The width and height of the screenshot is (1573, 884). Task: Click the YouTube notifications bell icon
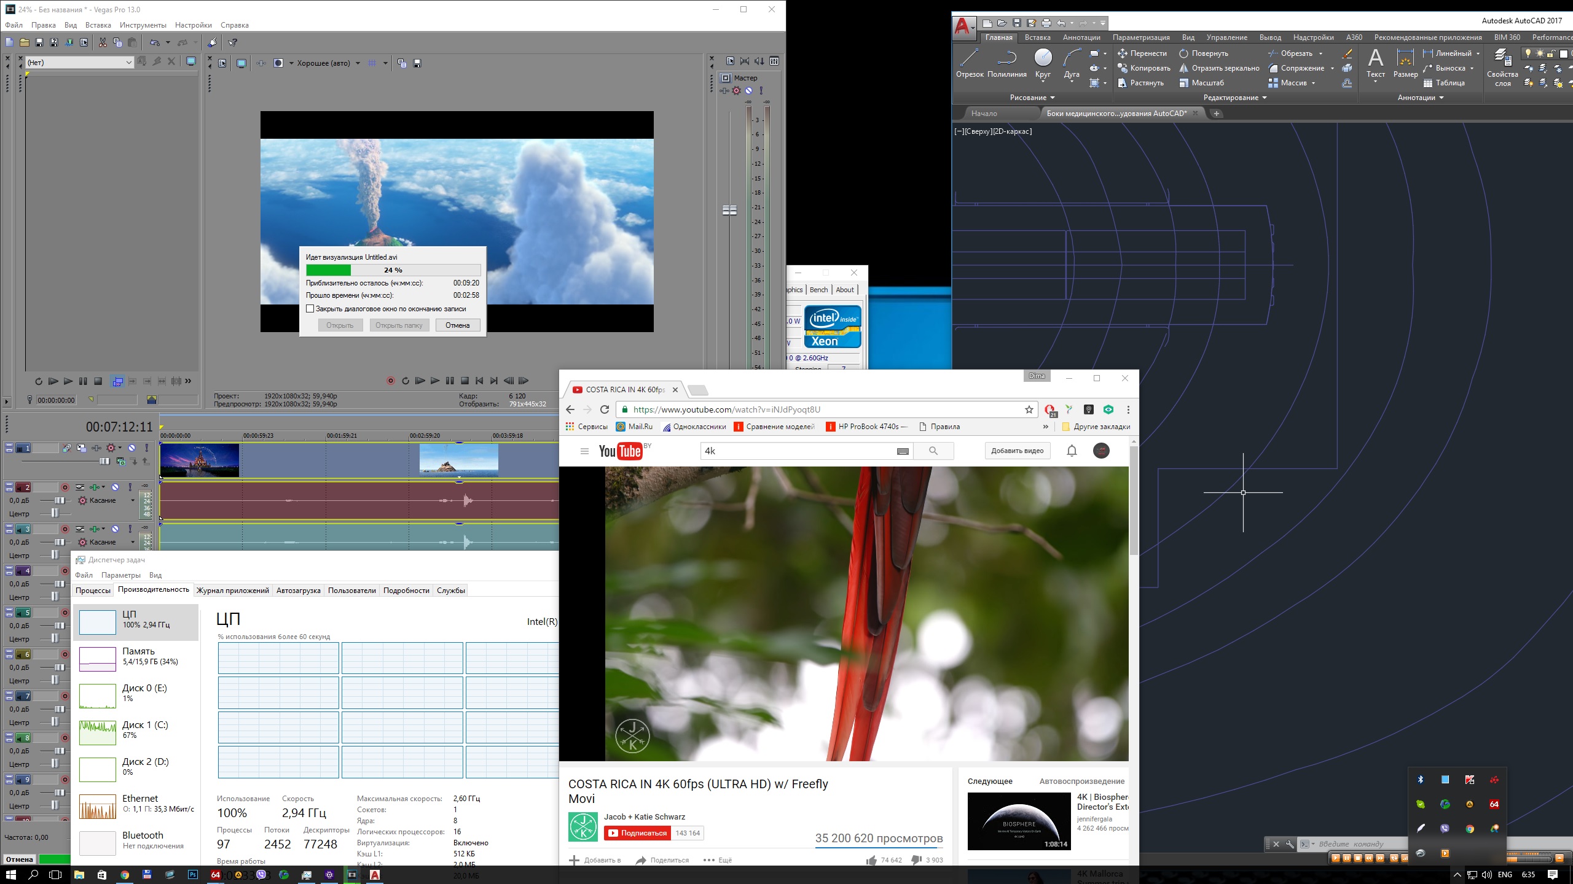pyautogui.click(x=1072, y=451)
